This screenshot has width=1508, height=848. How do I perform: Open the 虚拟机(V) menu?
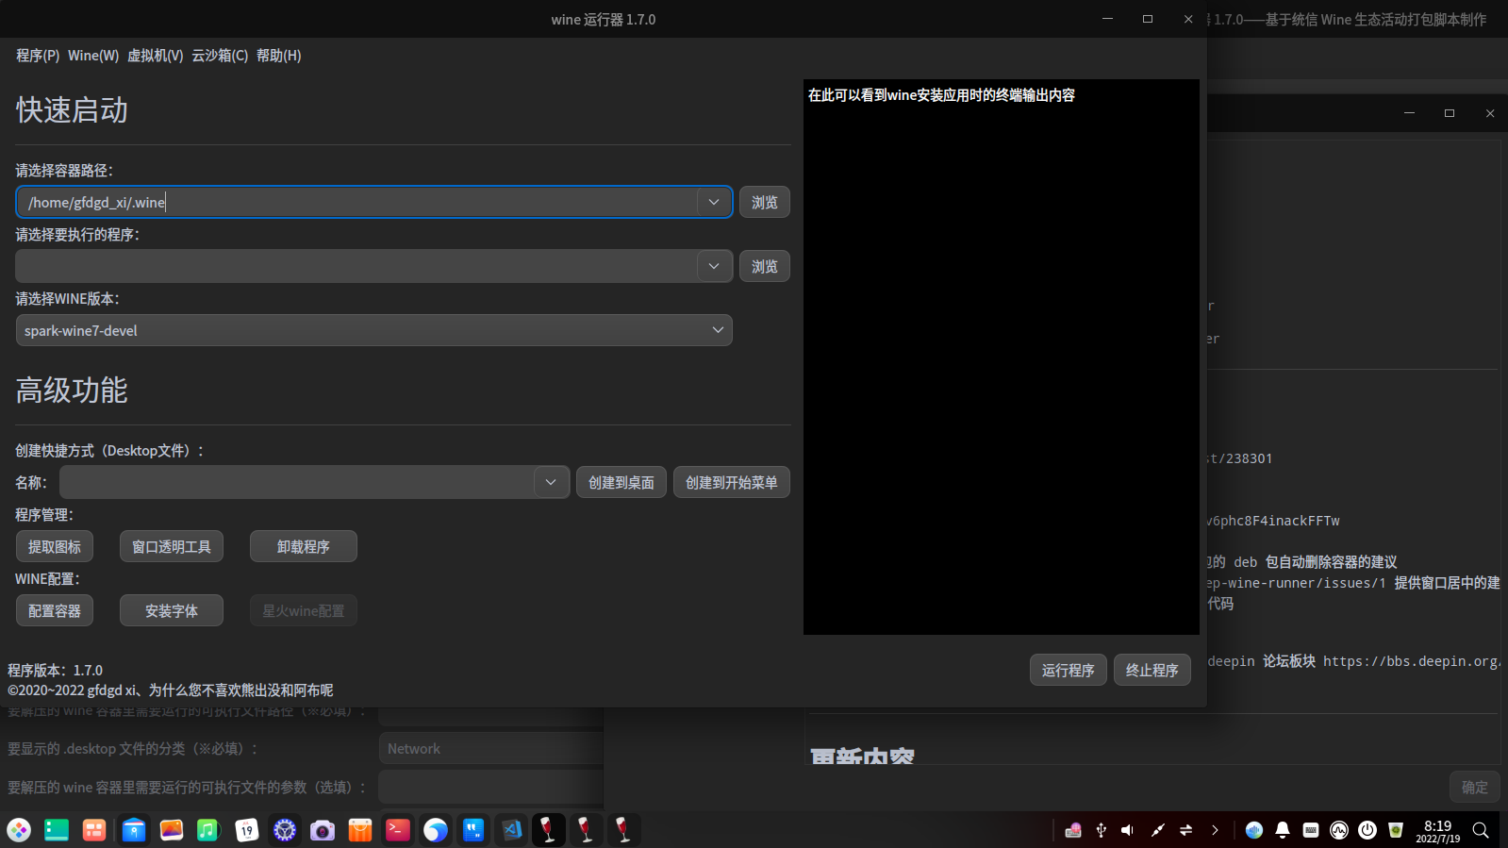pyautogui.click(x=156, y=56)
